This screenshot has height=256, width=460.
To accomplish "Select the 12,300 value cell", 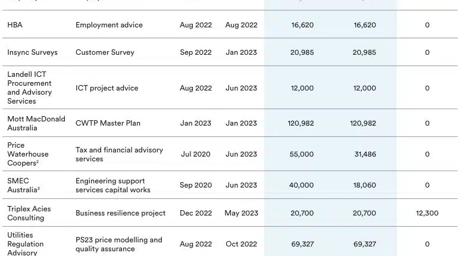I will point(427,213).
